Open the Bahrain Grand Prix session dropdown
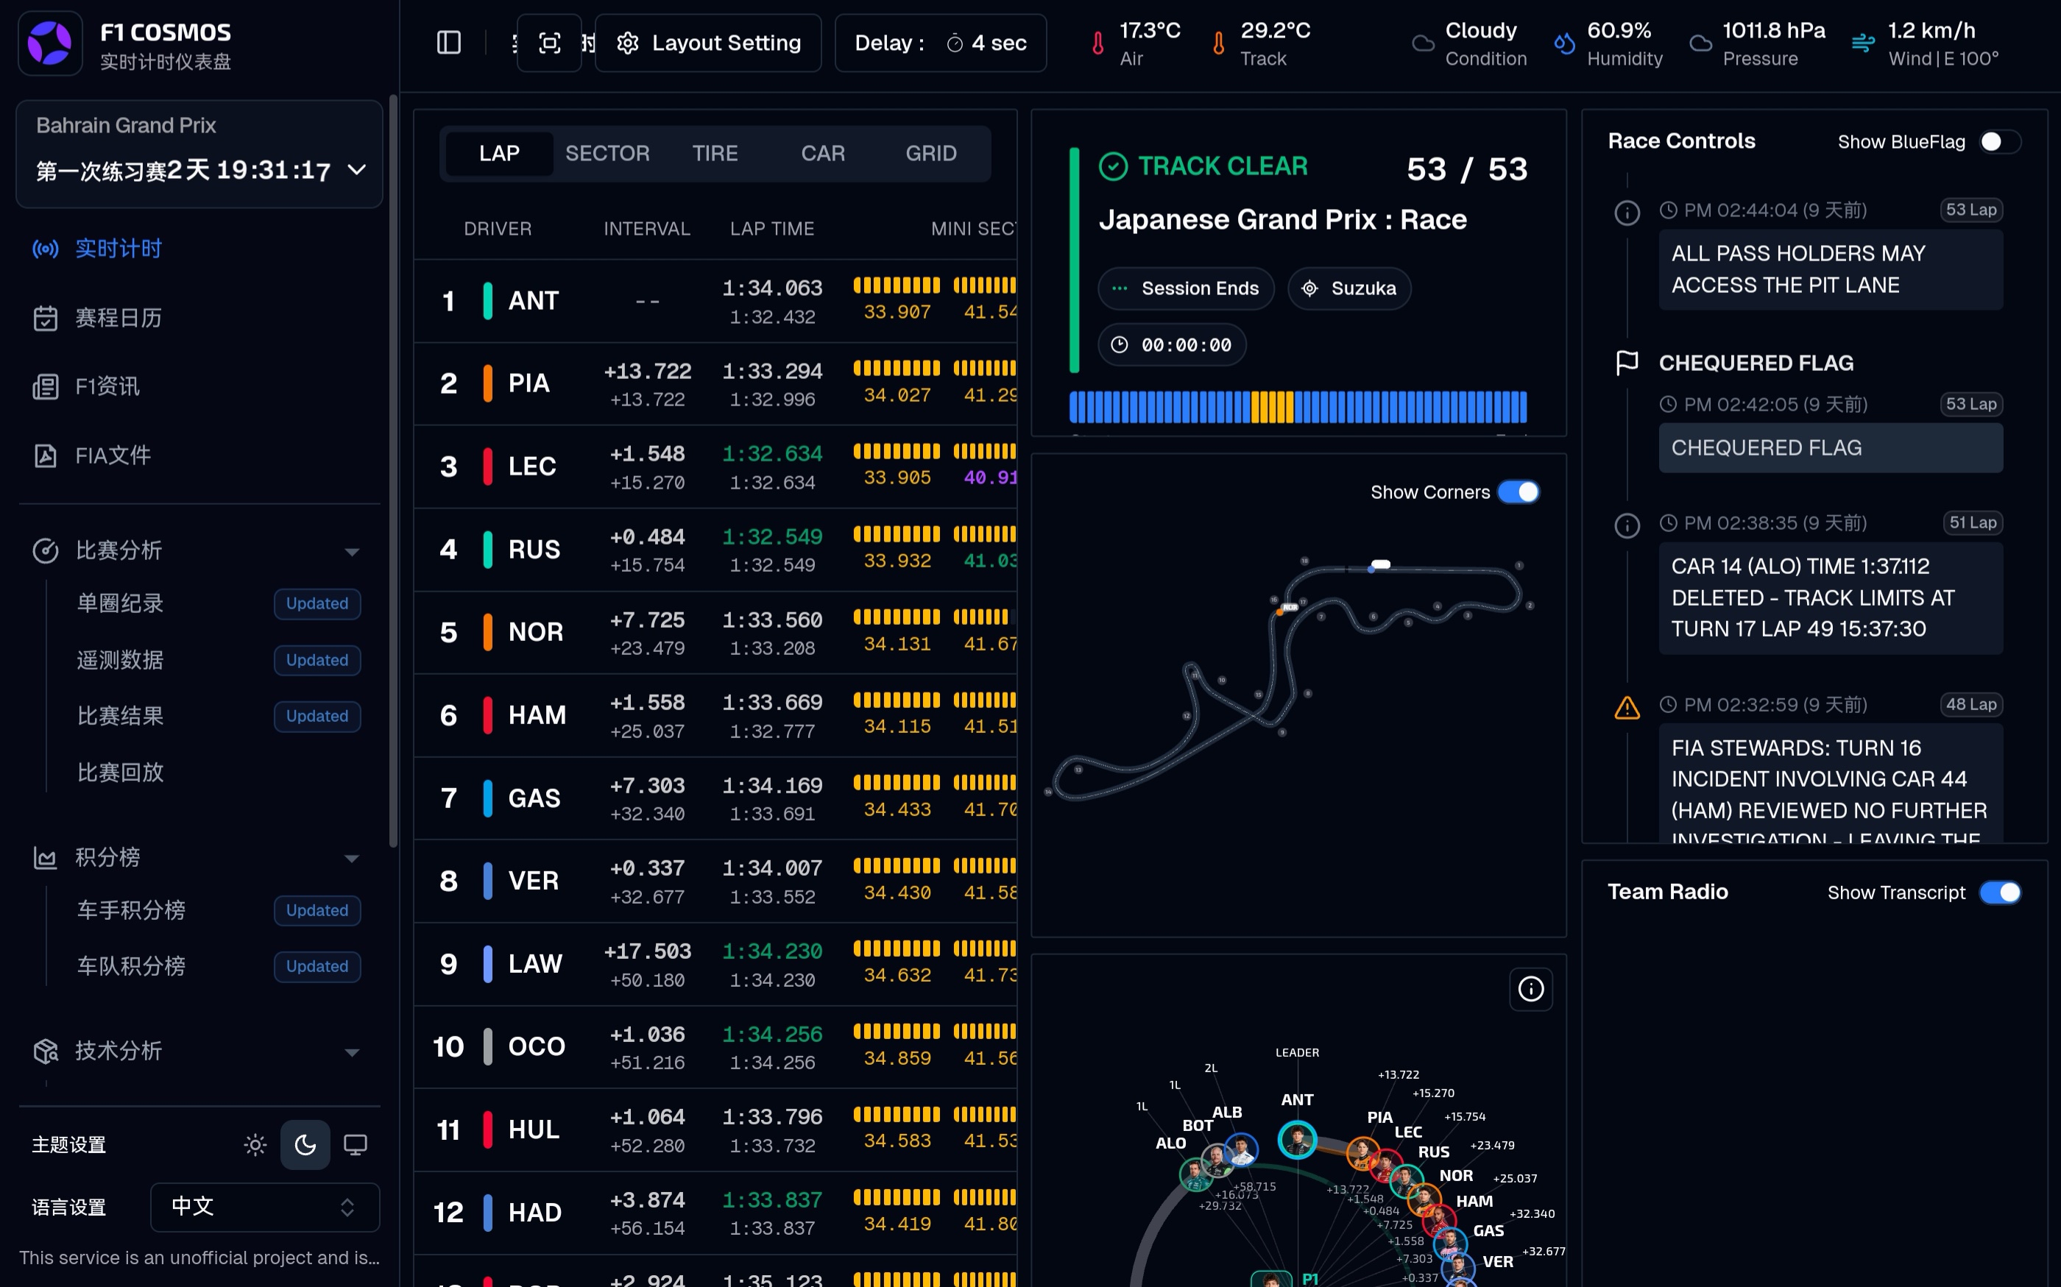Image resolution: width=2061 pixels, height=1287 pixels. pos(199,154)
